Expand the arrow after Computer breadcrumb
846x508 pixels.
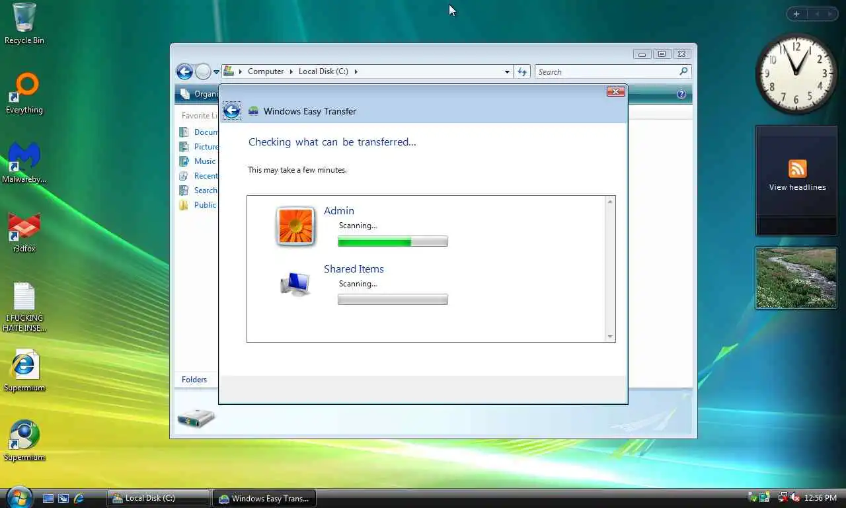[291, 71]
